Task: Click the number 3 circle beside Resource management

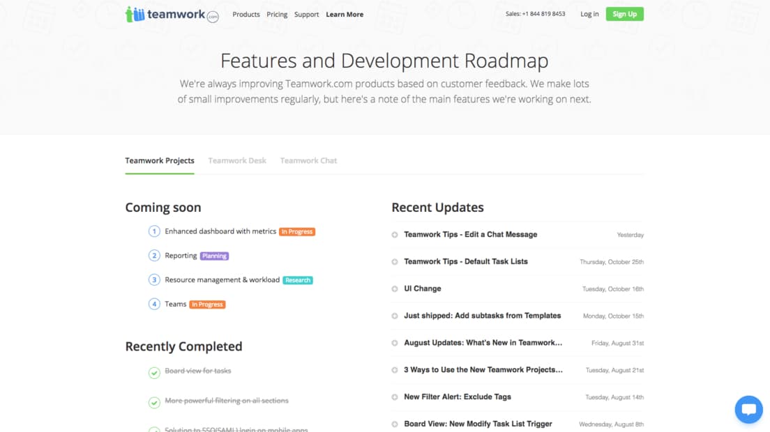Action: coord(154,279)
